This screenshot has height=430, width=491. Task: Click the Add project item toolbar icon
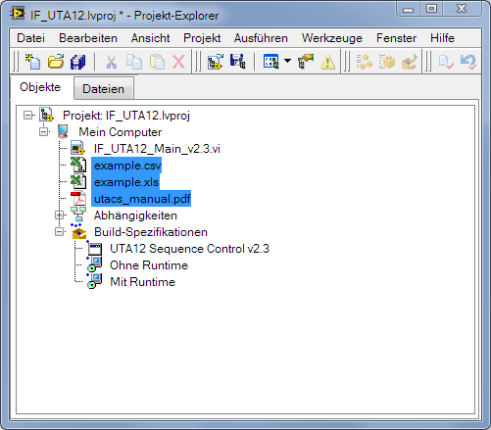pos(216,62)
